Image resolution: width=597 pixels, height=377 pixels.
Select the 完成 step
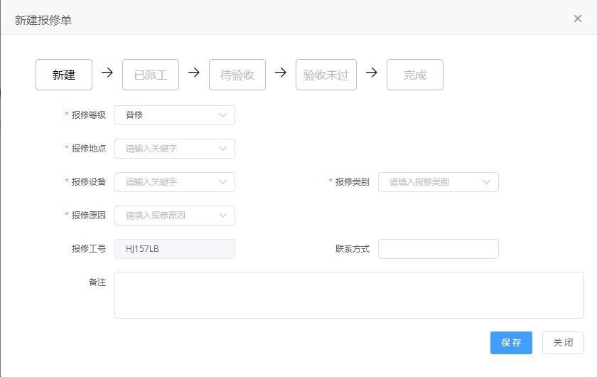click(415, 75)
